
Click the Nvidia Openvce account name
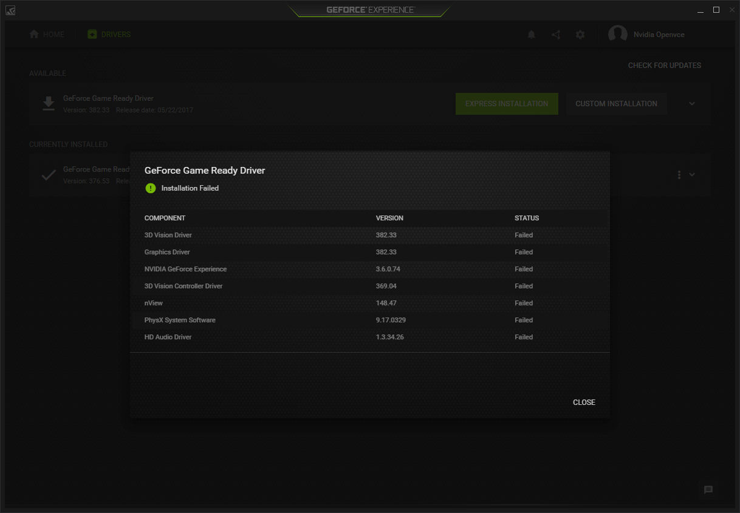659,35
